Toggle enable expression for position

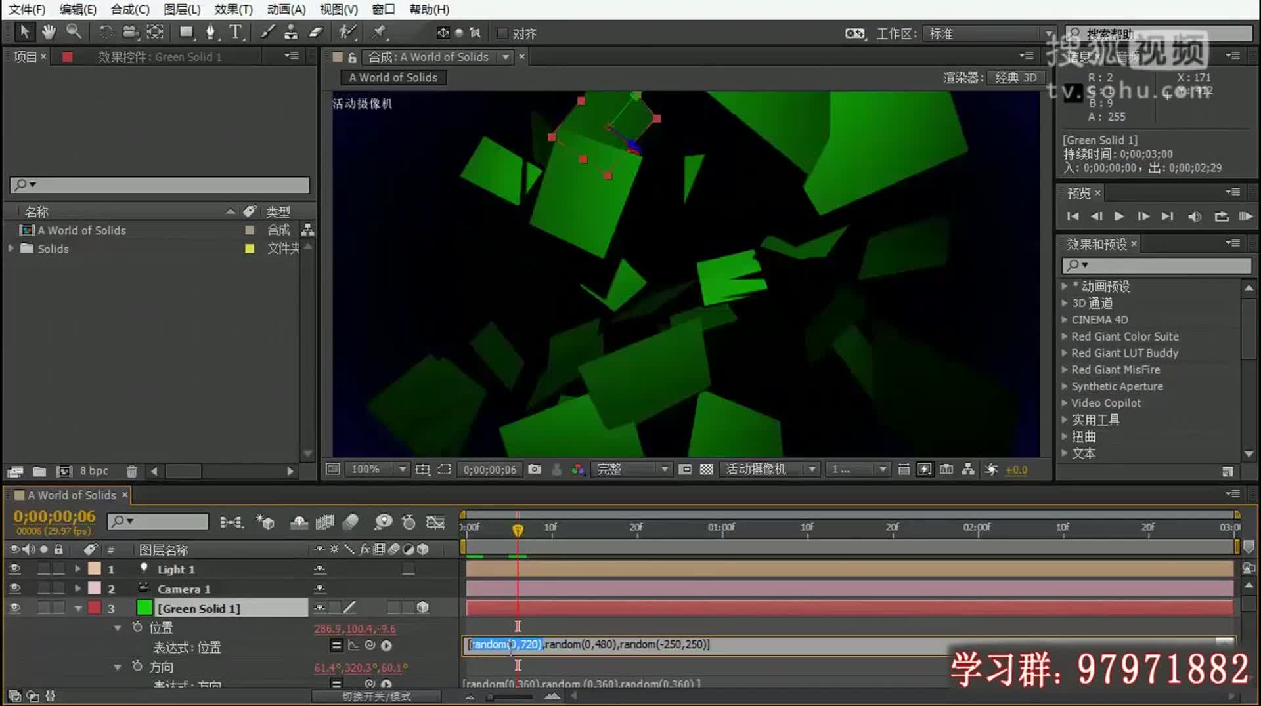[x=336, y=646]
